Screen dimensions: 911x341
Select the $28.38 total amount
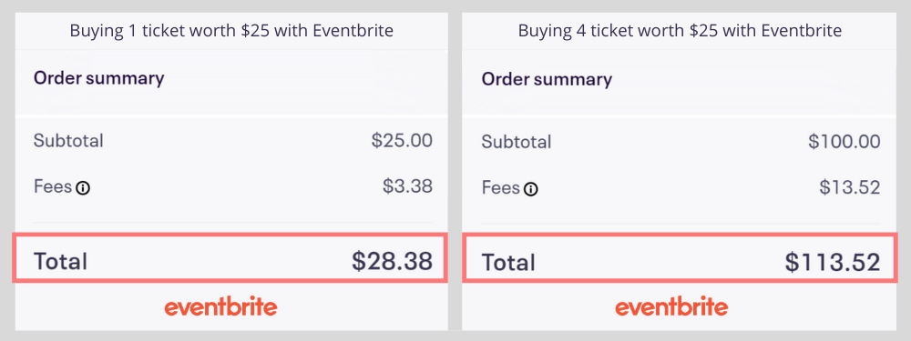pos(392,261)
